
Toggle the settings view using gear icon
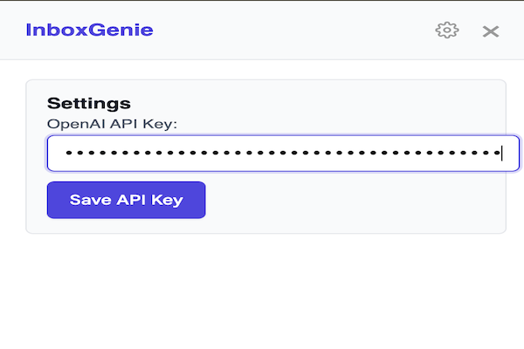[x=447, y=31]
